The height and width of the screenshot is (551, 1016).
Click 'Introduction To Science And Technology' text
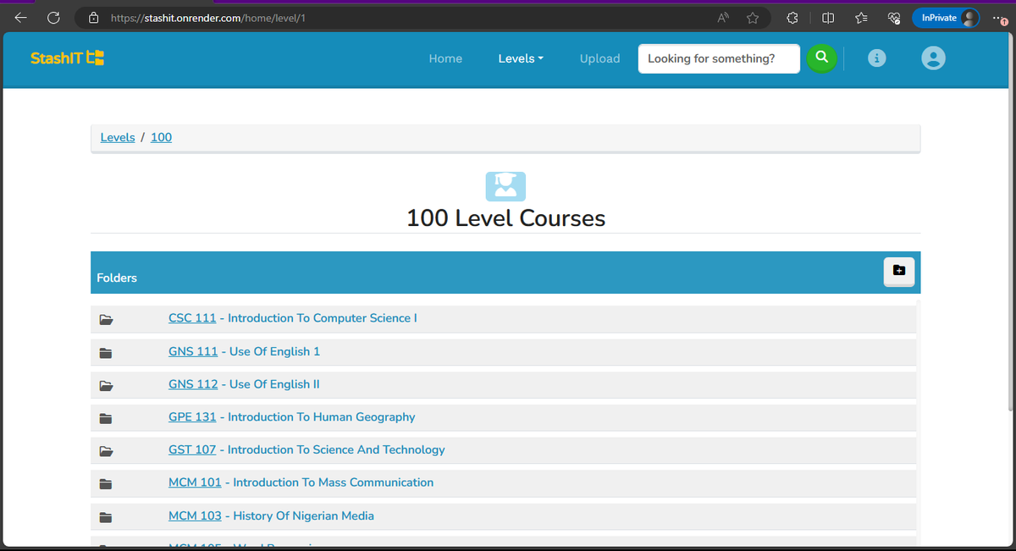[336, 449]
